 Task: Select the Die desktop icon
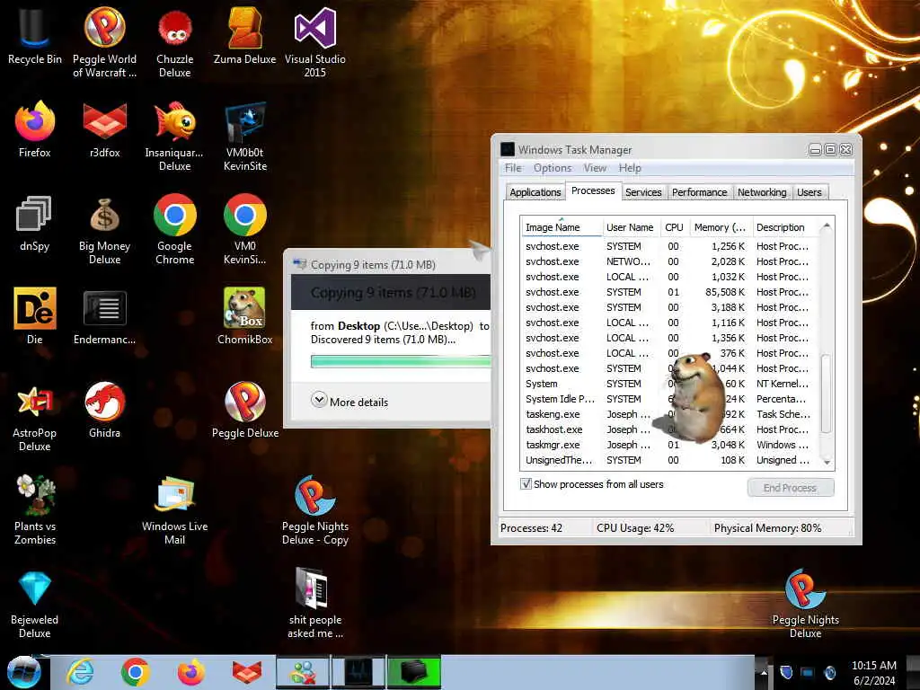pyautogui.click(x=34, y=316)
